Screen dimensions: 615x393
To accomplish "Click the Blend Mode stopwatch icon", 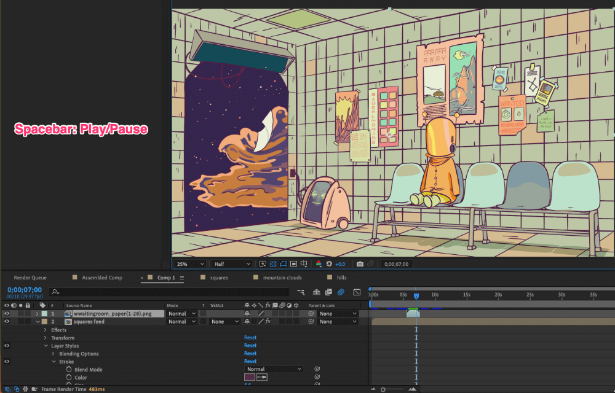I will (69, 369).
